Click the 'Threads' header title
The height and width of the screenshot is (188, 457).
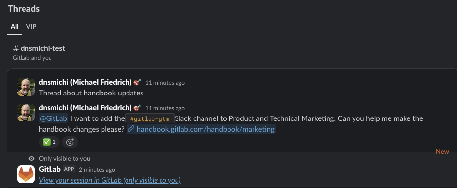click(x=24, y=9)
